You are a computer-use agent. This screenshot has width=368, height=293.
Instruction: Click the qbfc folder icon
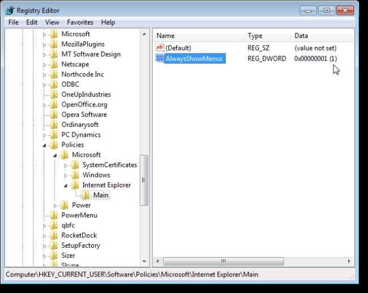[54, 226]
